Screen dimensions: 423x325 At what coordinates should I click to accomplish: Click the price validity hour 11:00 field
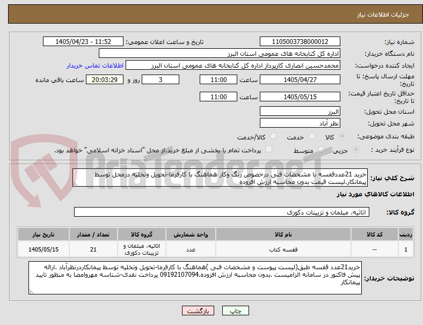click(218, 97)
